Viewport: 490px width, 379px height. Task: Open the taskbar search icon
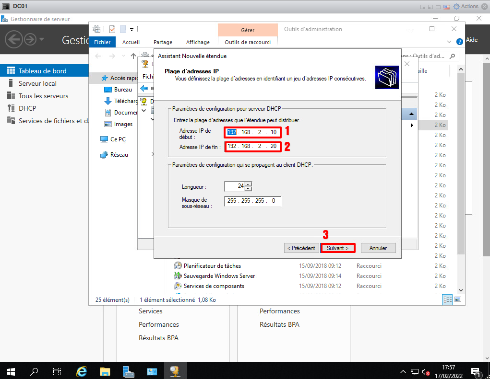point(34,371)
